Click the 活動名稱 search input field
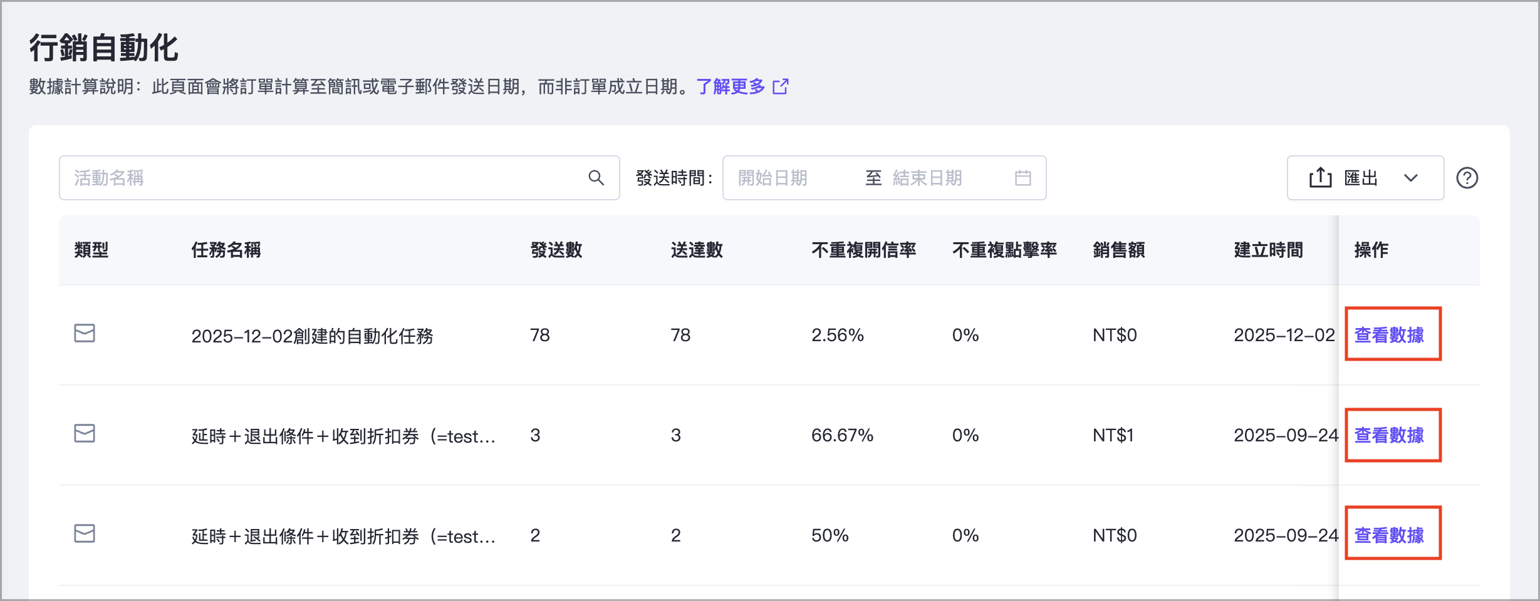 coord(313,177)
